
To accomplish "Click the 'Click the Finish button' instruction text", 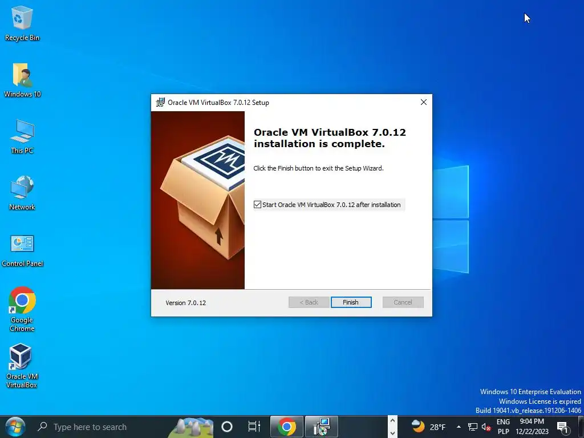I will [318, 168].
